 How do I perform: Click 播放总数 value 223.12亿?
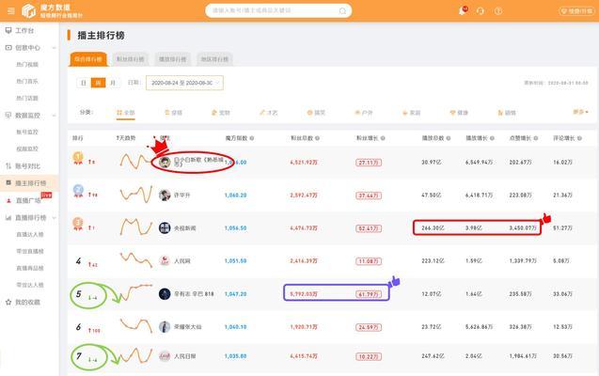[x=433, y=260]
